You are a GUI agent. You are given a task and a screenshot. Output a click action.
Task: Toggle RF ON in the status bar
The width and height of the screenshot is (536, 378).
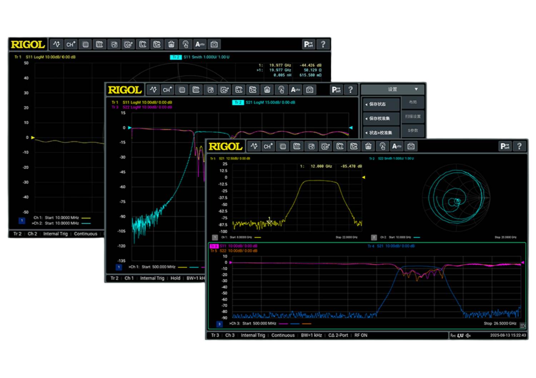[x=361, y=335]
